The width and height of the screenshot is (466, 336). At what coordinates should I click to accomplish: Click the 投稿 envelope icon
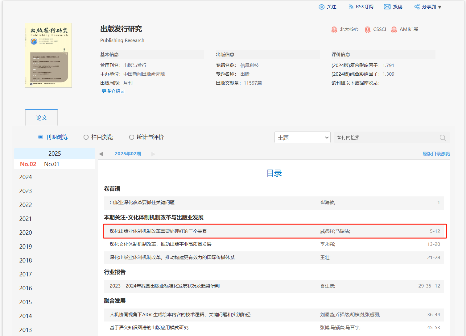pos(387,7)
